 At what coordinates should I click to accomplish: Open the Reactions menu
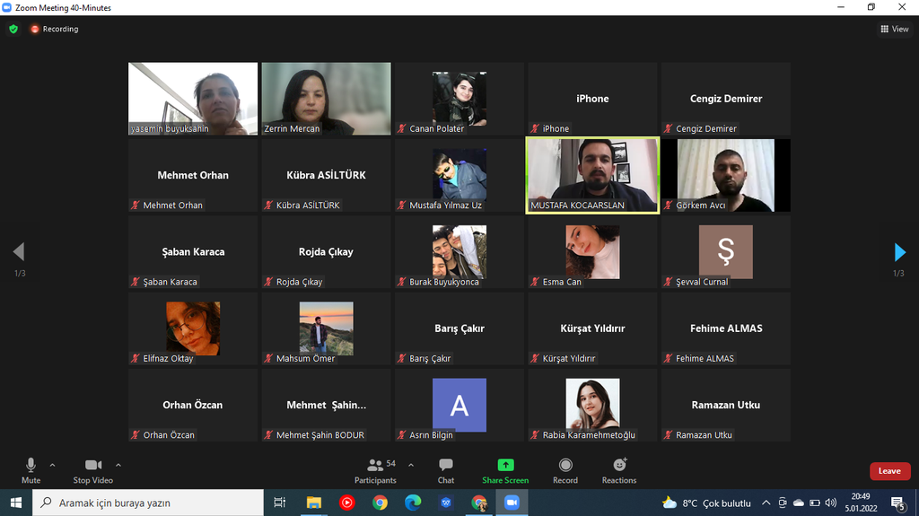[619, 469]
